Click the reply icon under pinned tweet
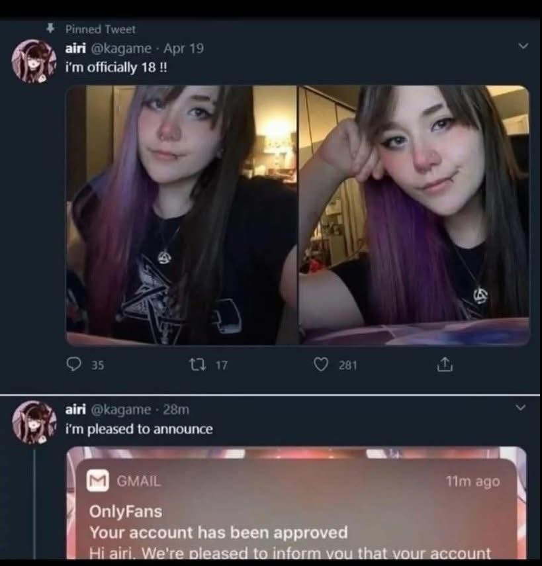This screenshot has height=566, width=542. pos(73,364)
